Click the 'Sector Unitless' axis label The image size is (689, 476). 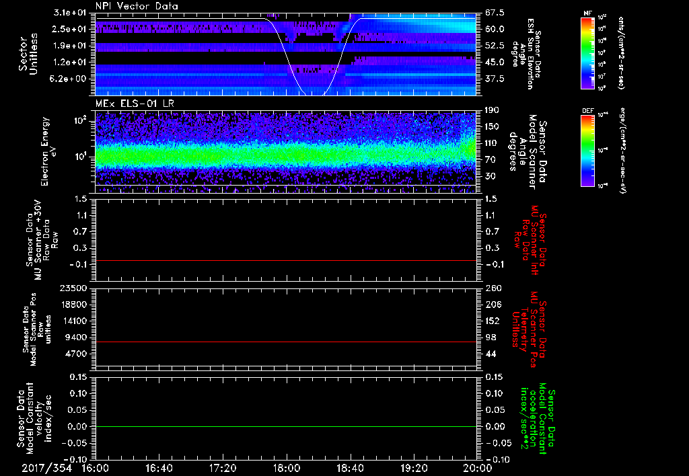click(x=28, y=54)
